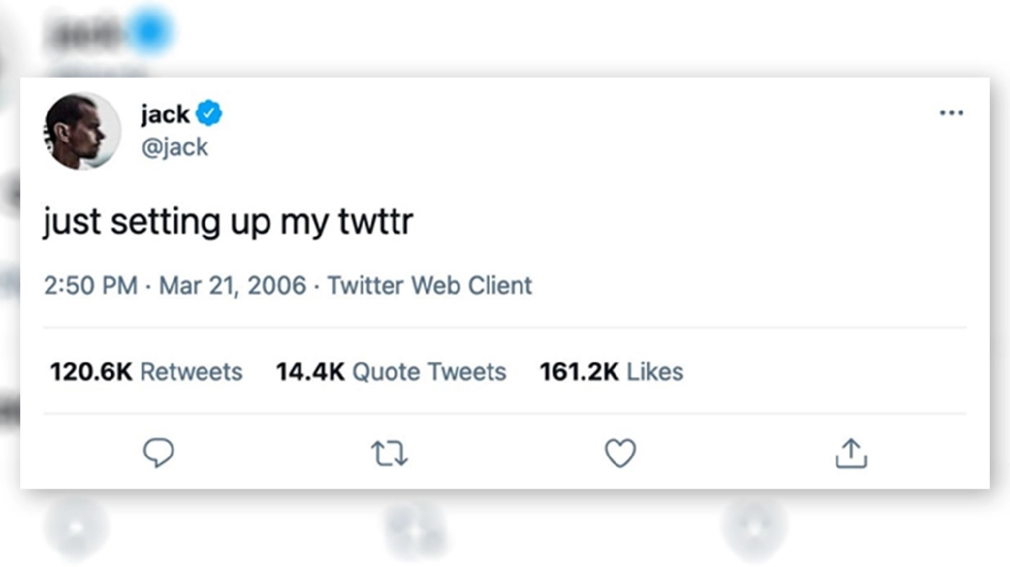Click the blue verified badge next to jack

pyautogui.click(x=209, y=114)
